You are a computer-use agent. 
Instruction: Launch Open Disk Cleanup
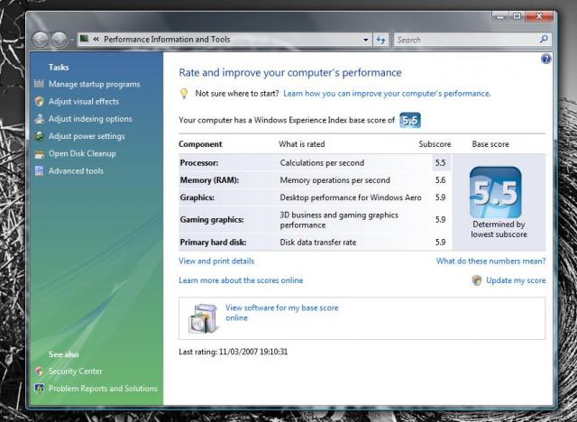tap(82, 153)
